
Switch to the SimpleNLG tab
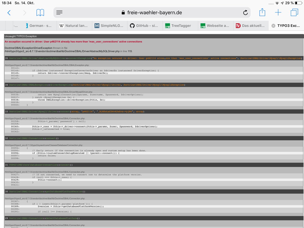109,26
